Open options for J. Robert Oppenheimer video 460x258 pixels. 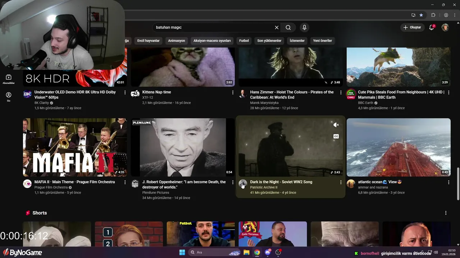coord(233,182)
